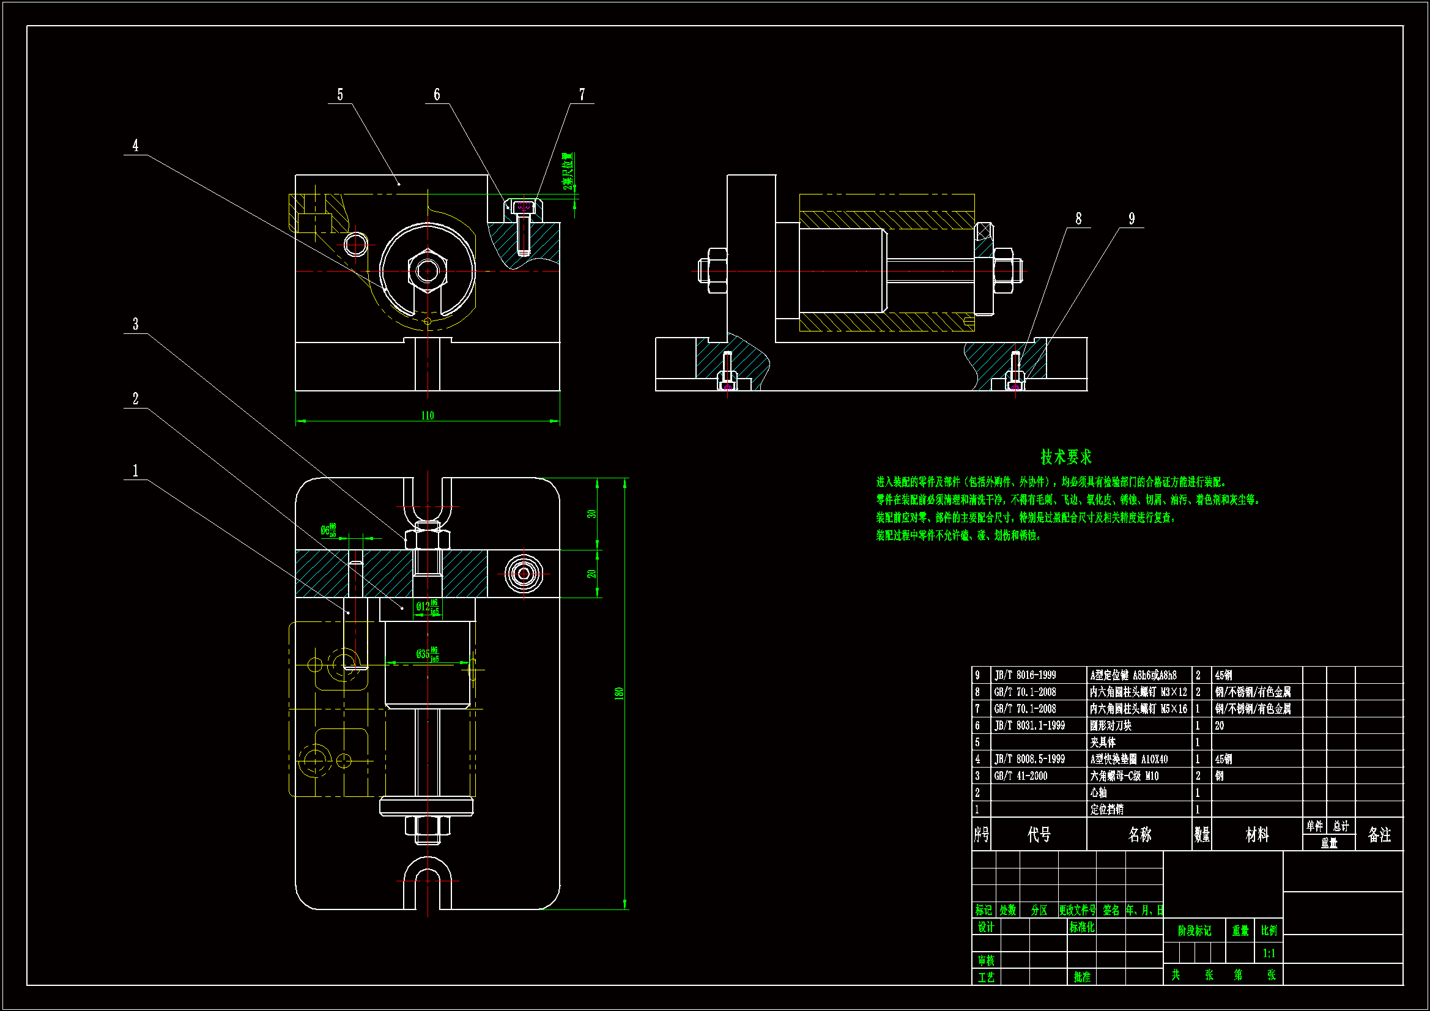Viewport: 1430px width, 1011px height.
Task: Click part balloon number 5
Action: click(340, 95)
